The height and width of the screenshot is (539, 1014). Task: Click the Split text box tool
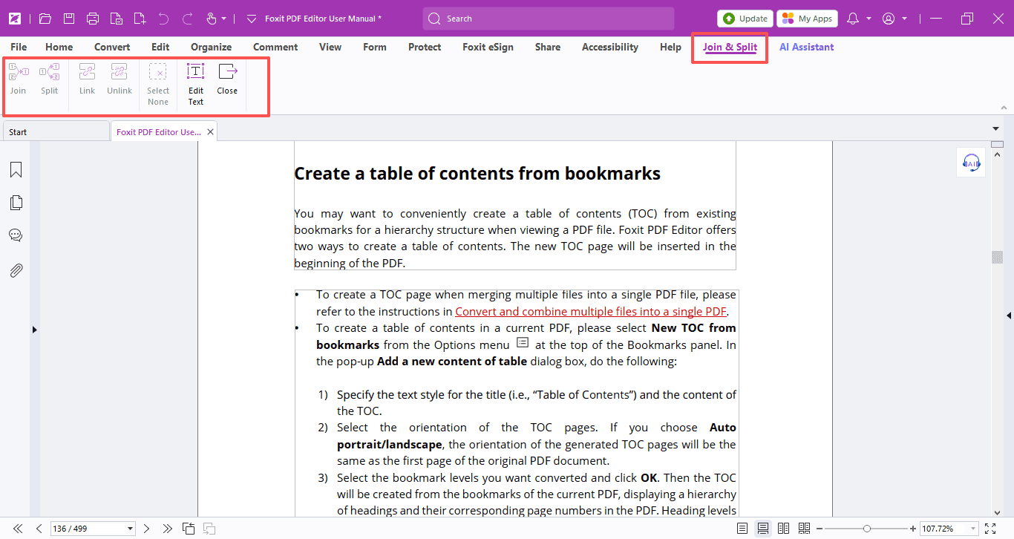(x=50, y=79)
